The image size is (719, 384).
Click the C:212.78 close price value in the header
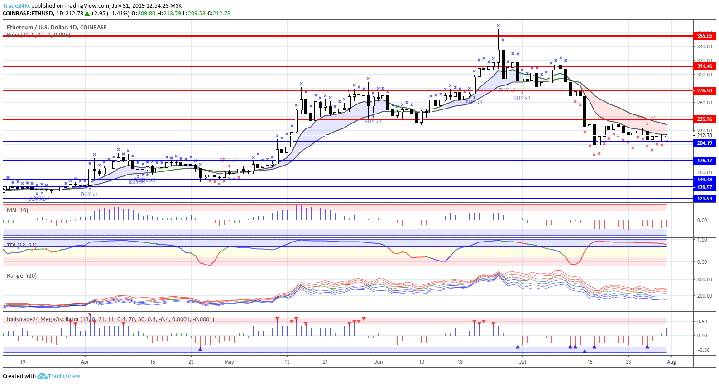(x=219, y=14)
